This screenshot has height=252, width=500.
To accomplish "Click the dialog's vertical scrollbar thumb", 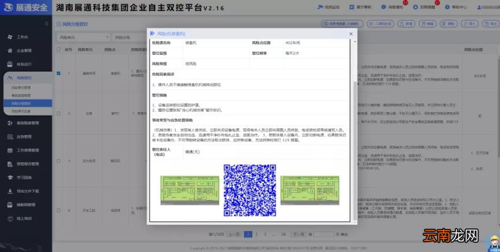I will click(x=355, y=150).
